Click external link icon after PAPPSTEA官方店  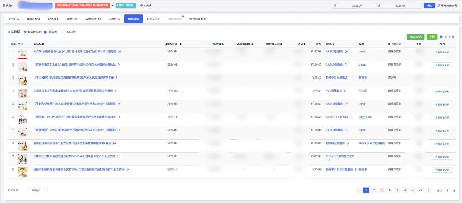tap(350, 117)
